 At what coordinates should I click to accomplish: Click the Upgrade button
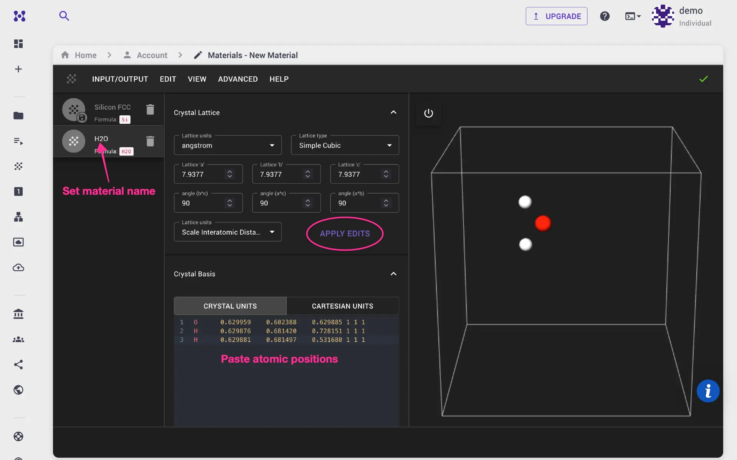[556, 16]
